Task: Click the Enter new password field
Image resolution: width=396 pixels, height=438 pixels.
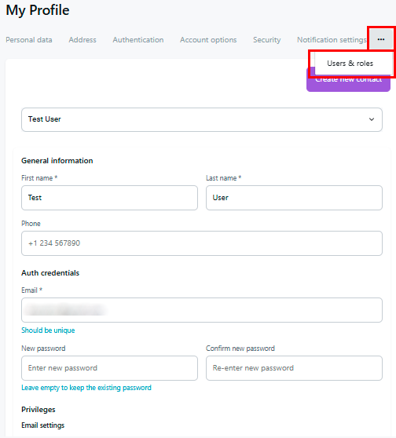Action: point(110,368)
